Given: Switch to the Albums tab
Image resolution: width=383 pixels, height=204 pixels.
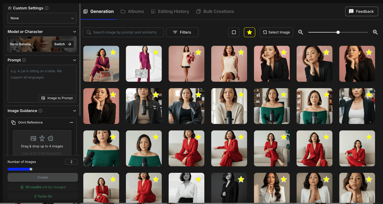Looking at the screenshot, I should (x=132, y=12).
